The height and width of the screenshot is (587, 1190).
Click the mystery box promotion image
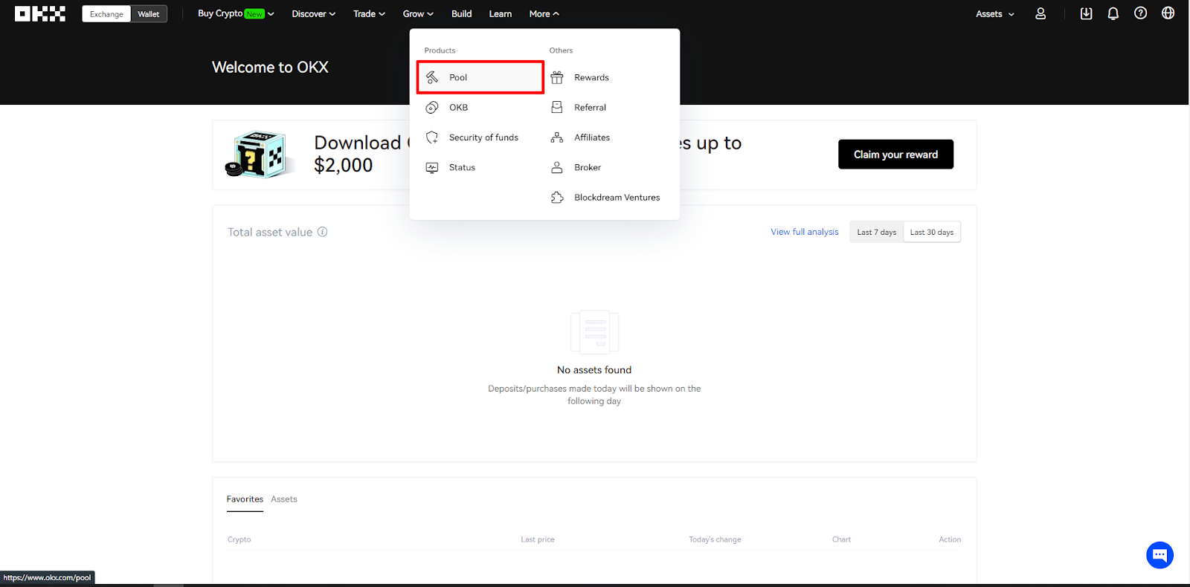pyautogui.click(x=258, y=155)
